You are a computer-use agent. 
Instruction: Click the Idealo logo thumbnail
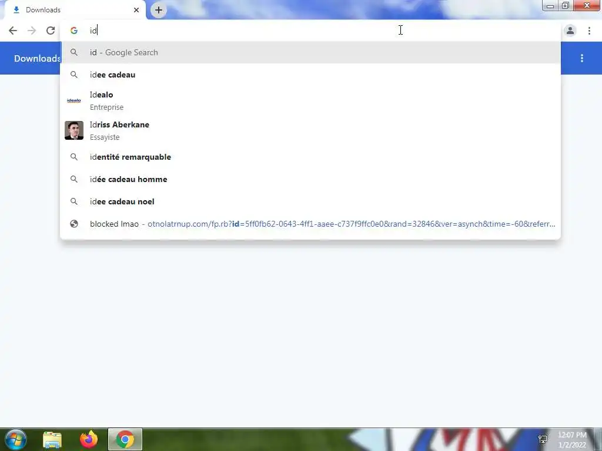(x=73, y=100)
